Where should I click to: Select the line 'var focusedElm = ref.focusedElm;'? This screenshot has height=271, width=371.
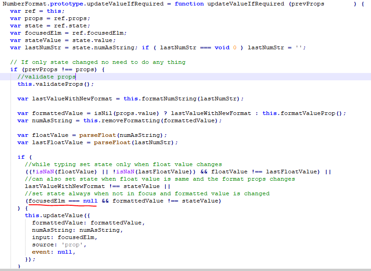point(68,33)
